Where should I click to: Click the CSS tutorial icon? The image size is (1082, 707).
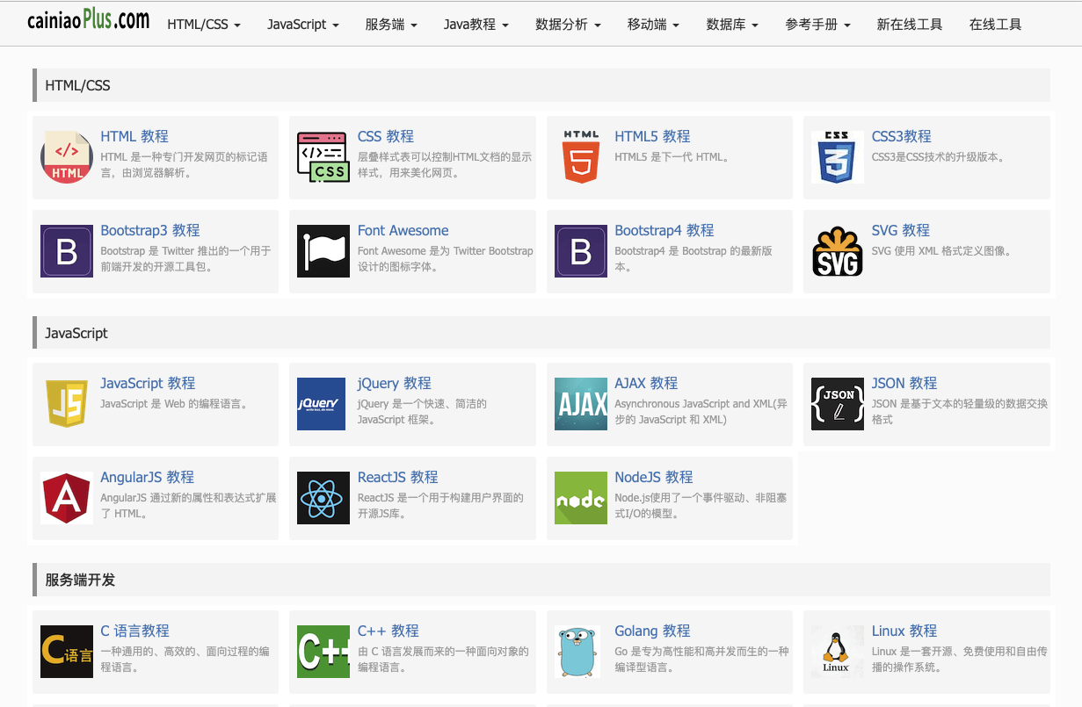(323, 157)
